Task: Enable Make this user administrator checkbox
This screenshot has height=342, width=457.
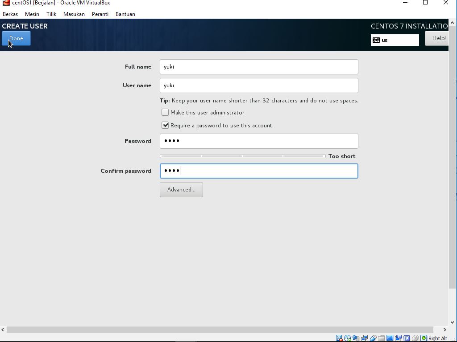Action: (x=165, y=112)
